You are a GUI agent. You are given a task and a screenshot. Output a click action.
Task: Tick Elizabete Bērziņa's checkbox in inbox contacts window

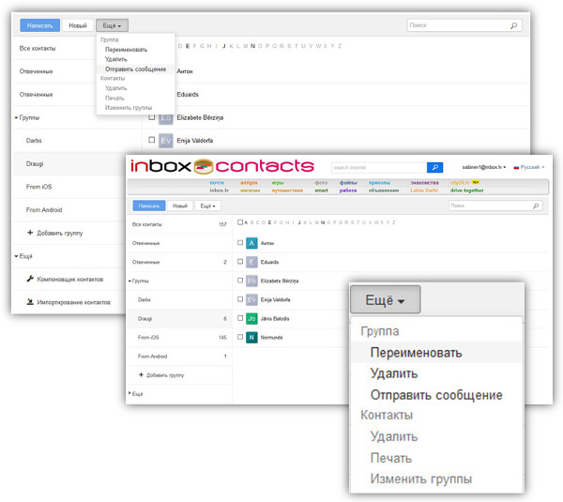(x=240, y=281)
